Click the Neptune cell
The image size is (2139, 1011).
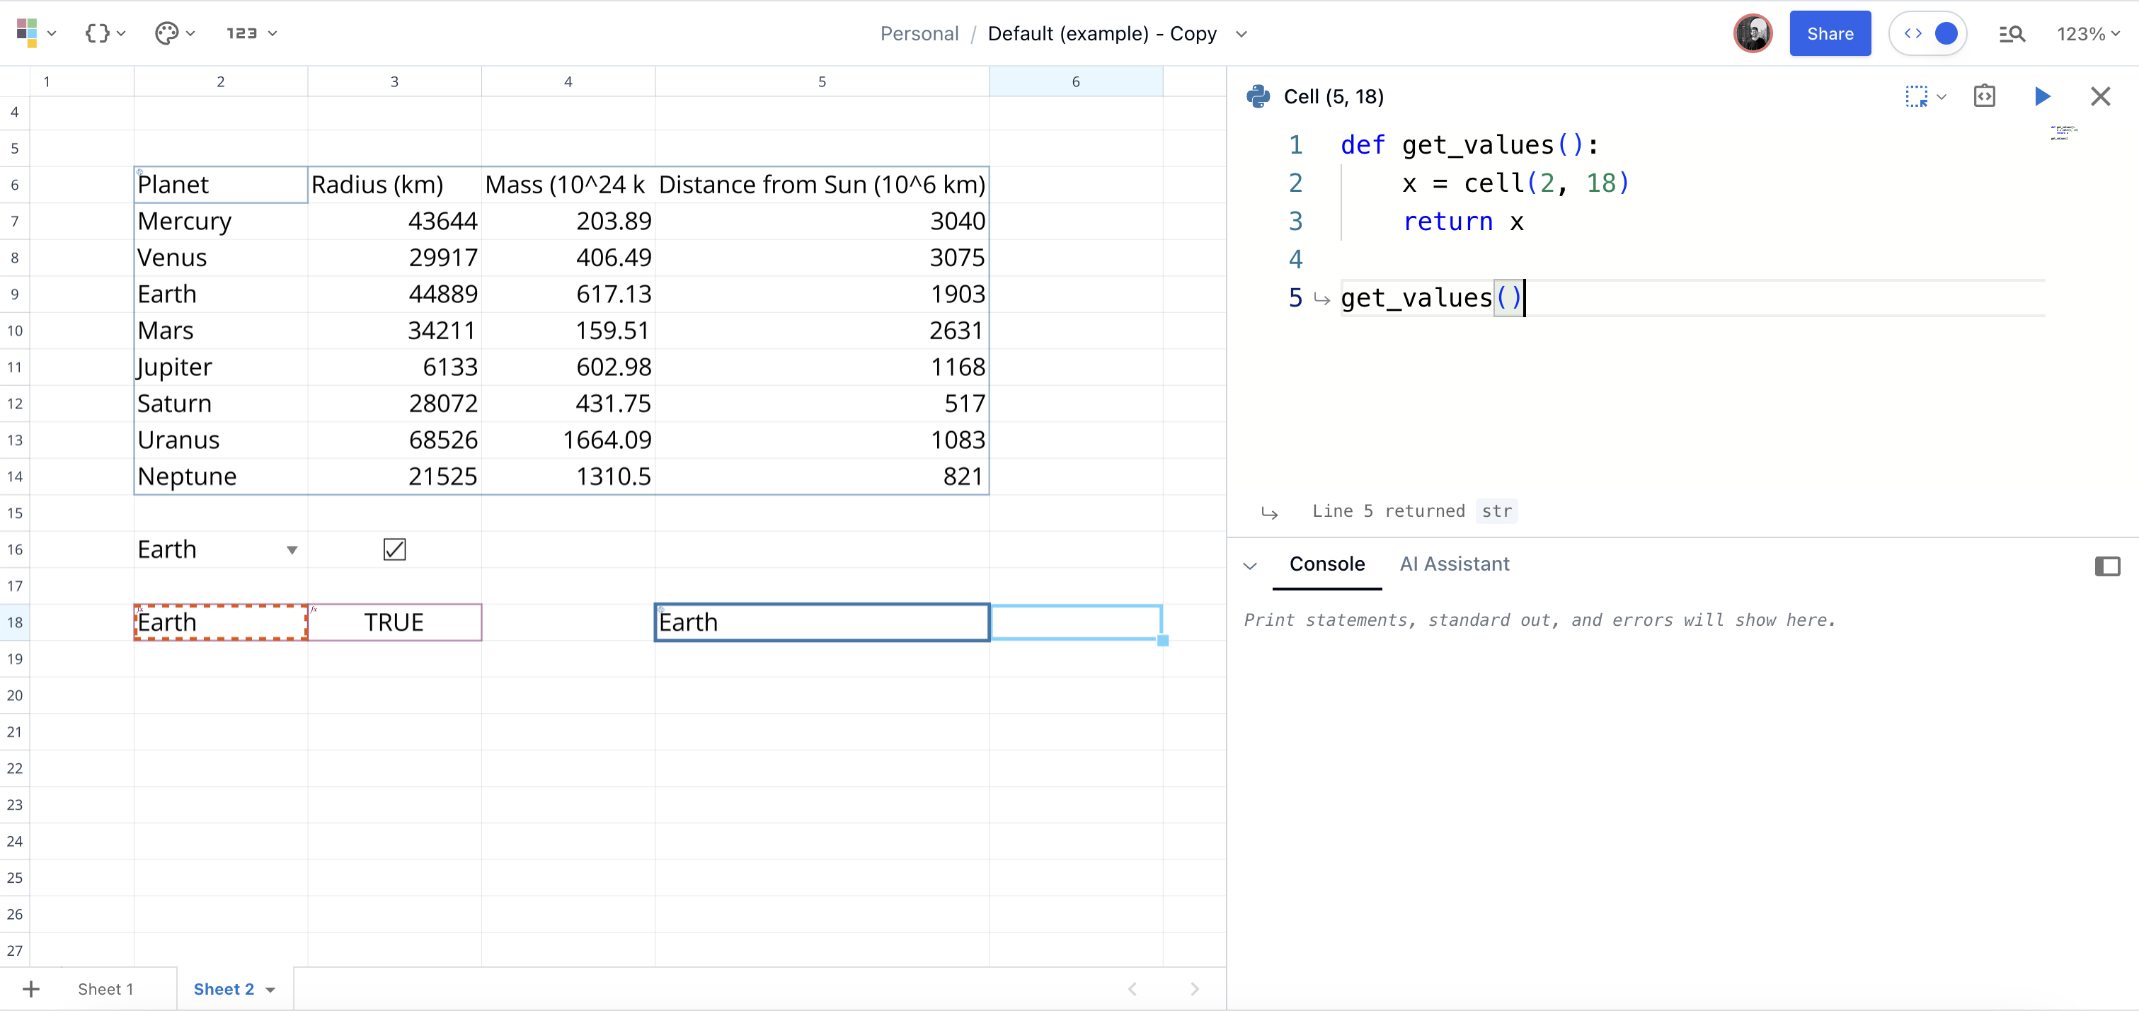point(221,476)
